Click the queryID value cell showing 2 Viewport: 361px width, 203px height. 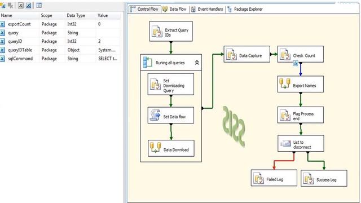(99, 41)
